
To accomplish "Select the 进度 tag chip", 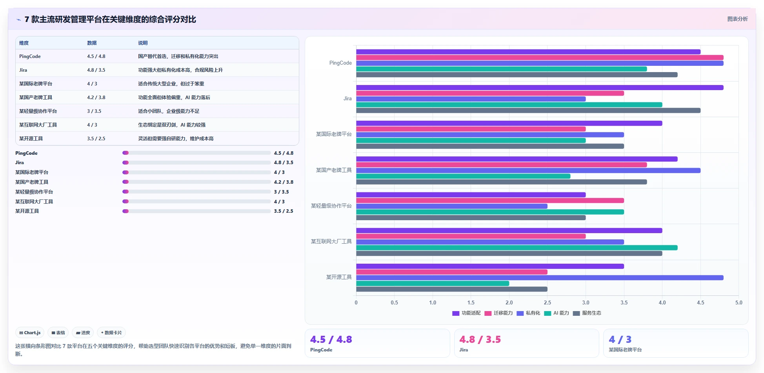I will tap(83, 333).
